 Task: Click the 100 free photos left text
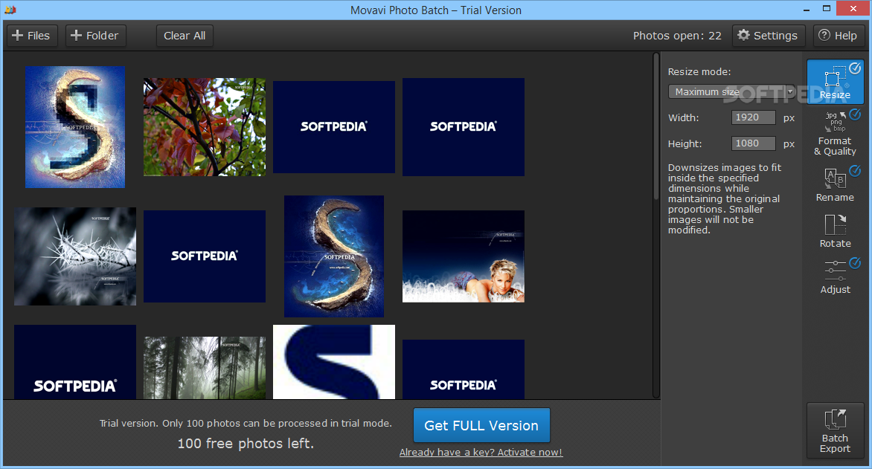tap(246, 444)
